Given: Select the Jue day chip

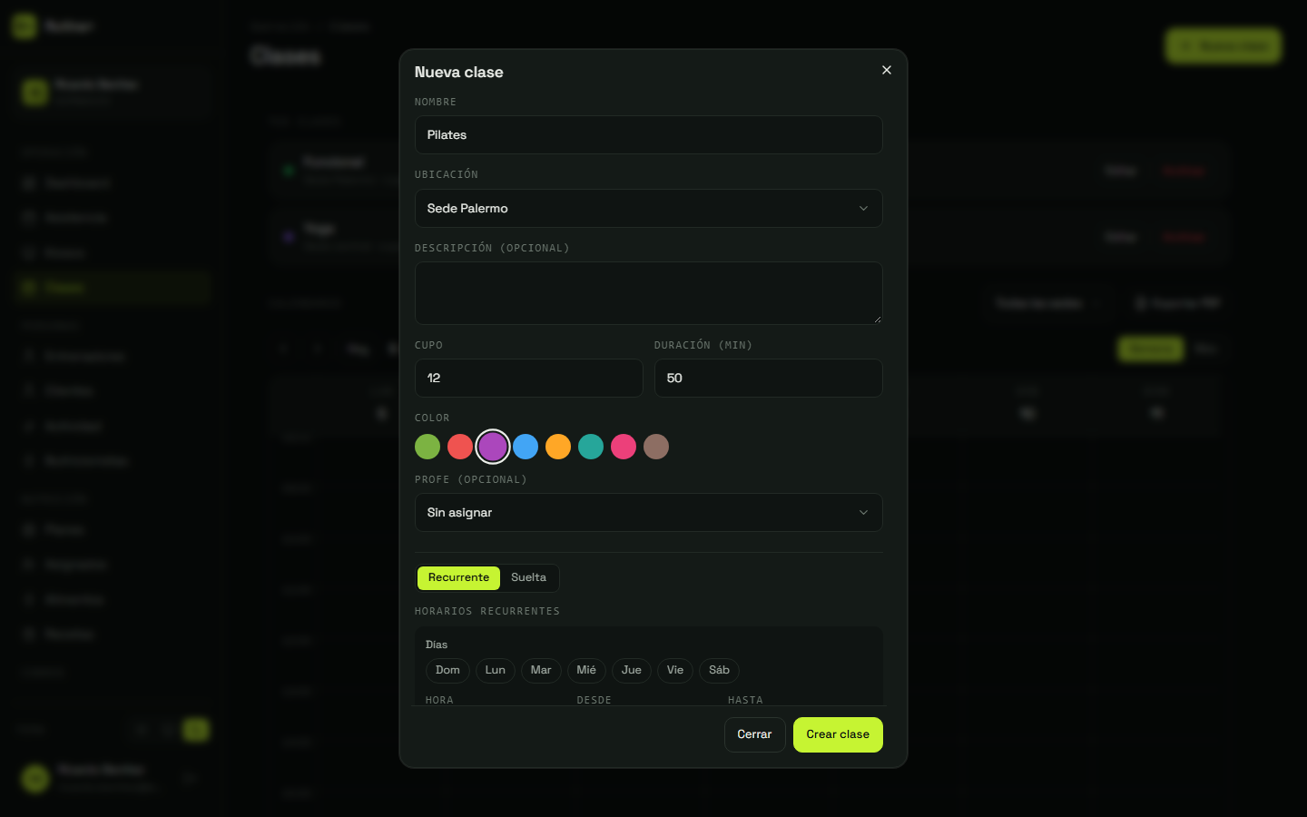Looking at the screenshot, I should [632, 670].
